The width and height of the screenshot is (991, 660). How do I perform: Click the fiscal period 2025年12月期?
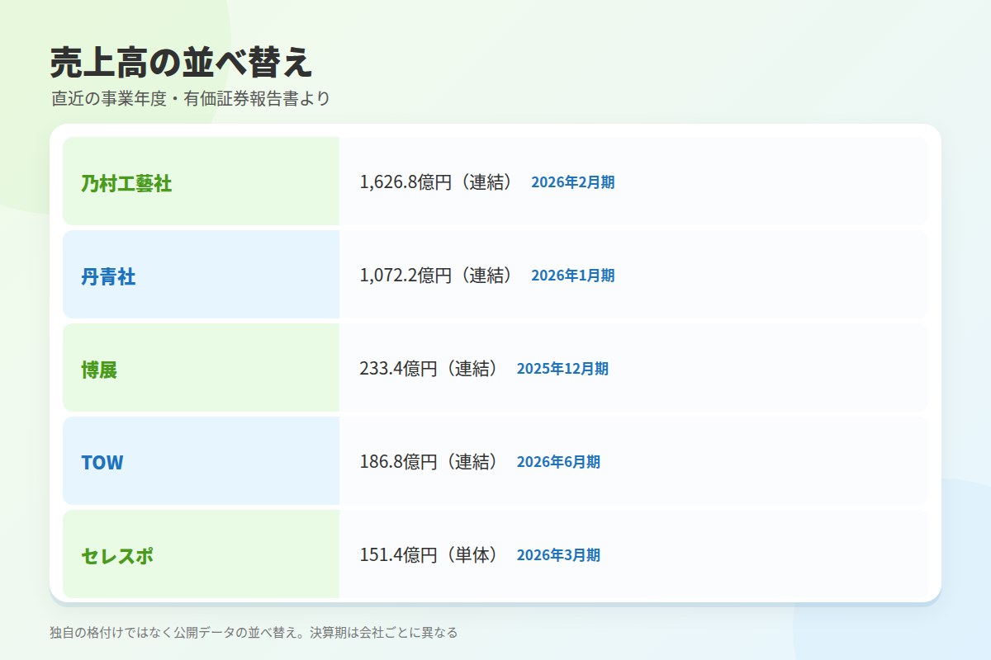tap(562, 369)
